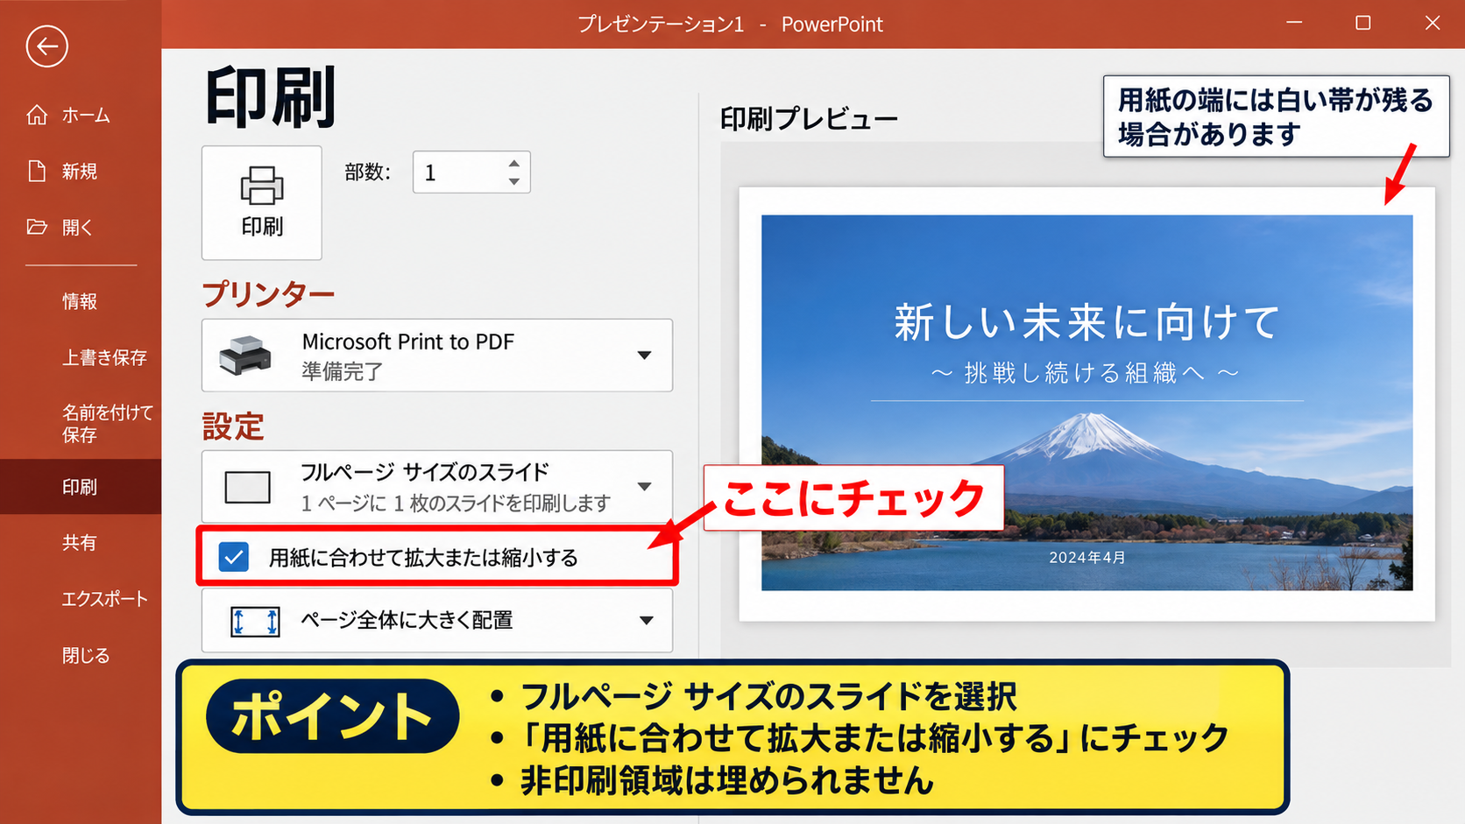
Task: Increase copies with the up arrow
Action: pos(514,164)
